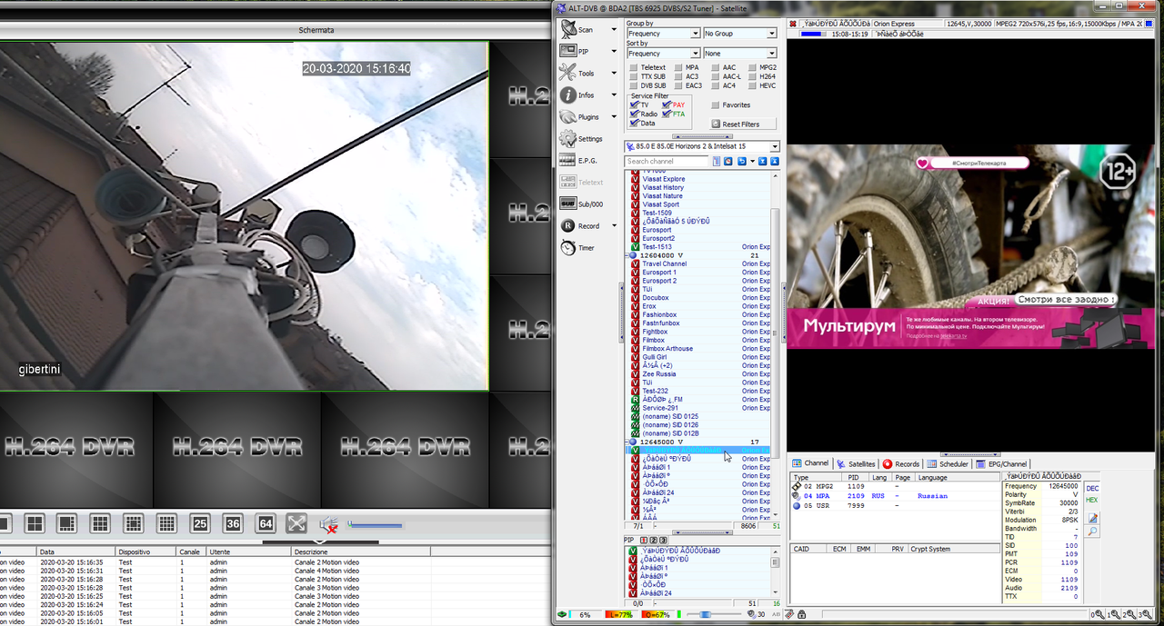Viewport: 1164px width, 626px height.
Task: Select 4-camera grid layout in DVR
Action: pyautogui.click(x=35, y=523)
